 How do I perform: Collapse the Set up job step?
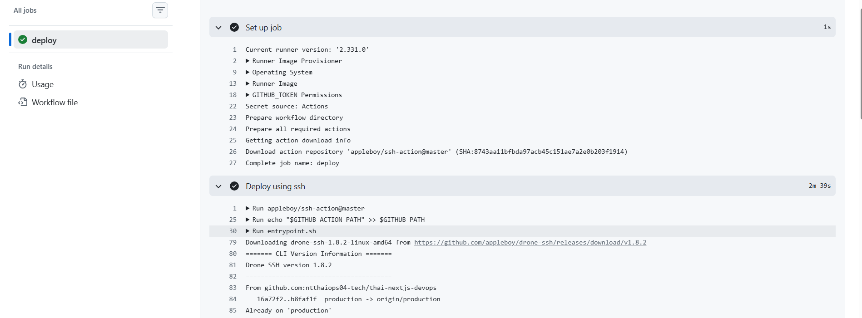coord(218,27)
